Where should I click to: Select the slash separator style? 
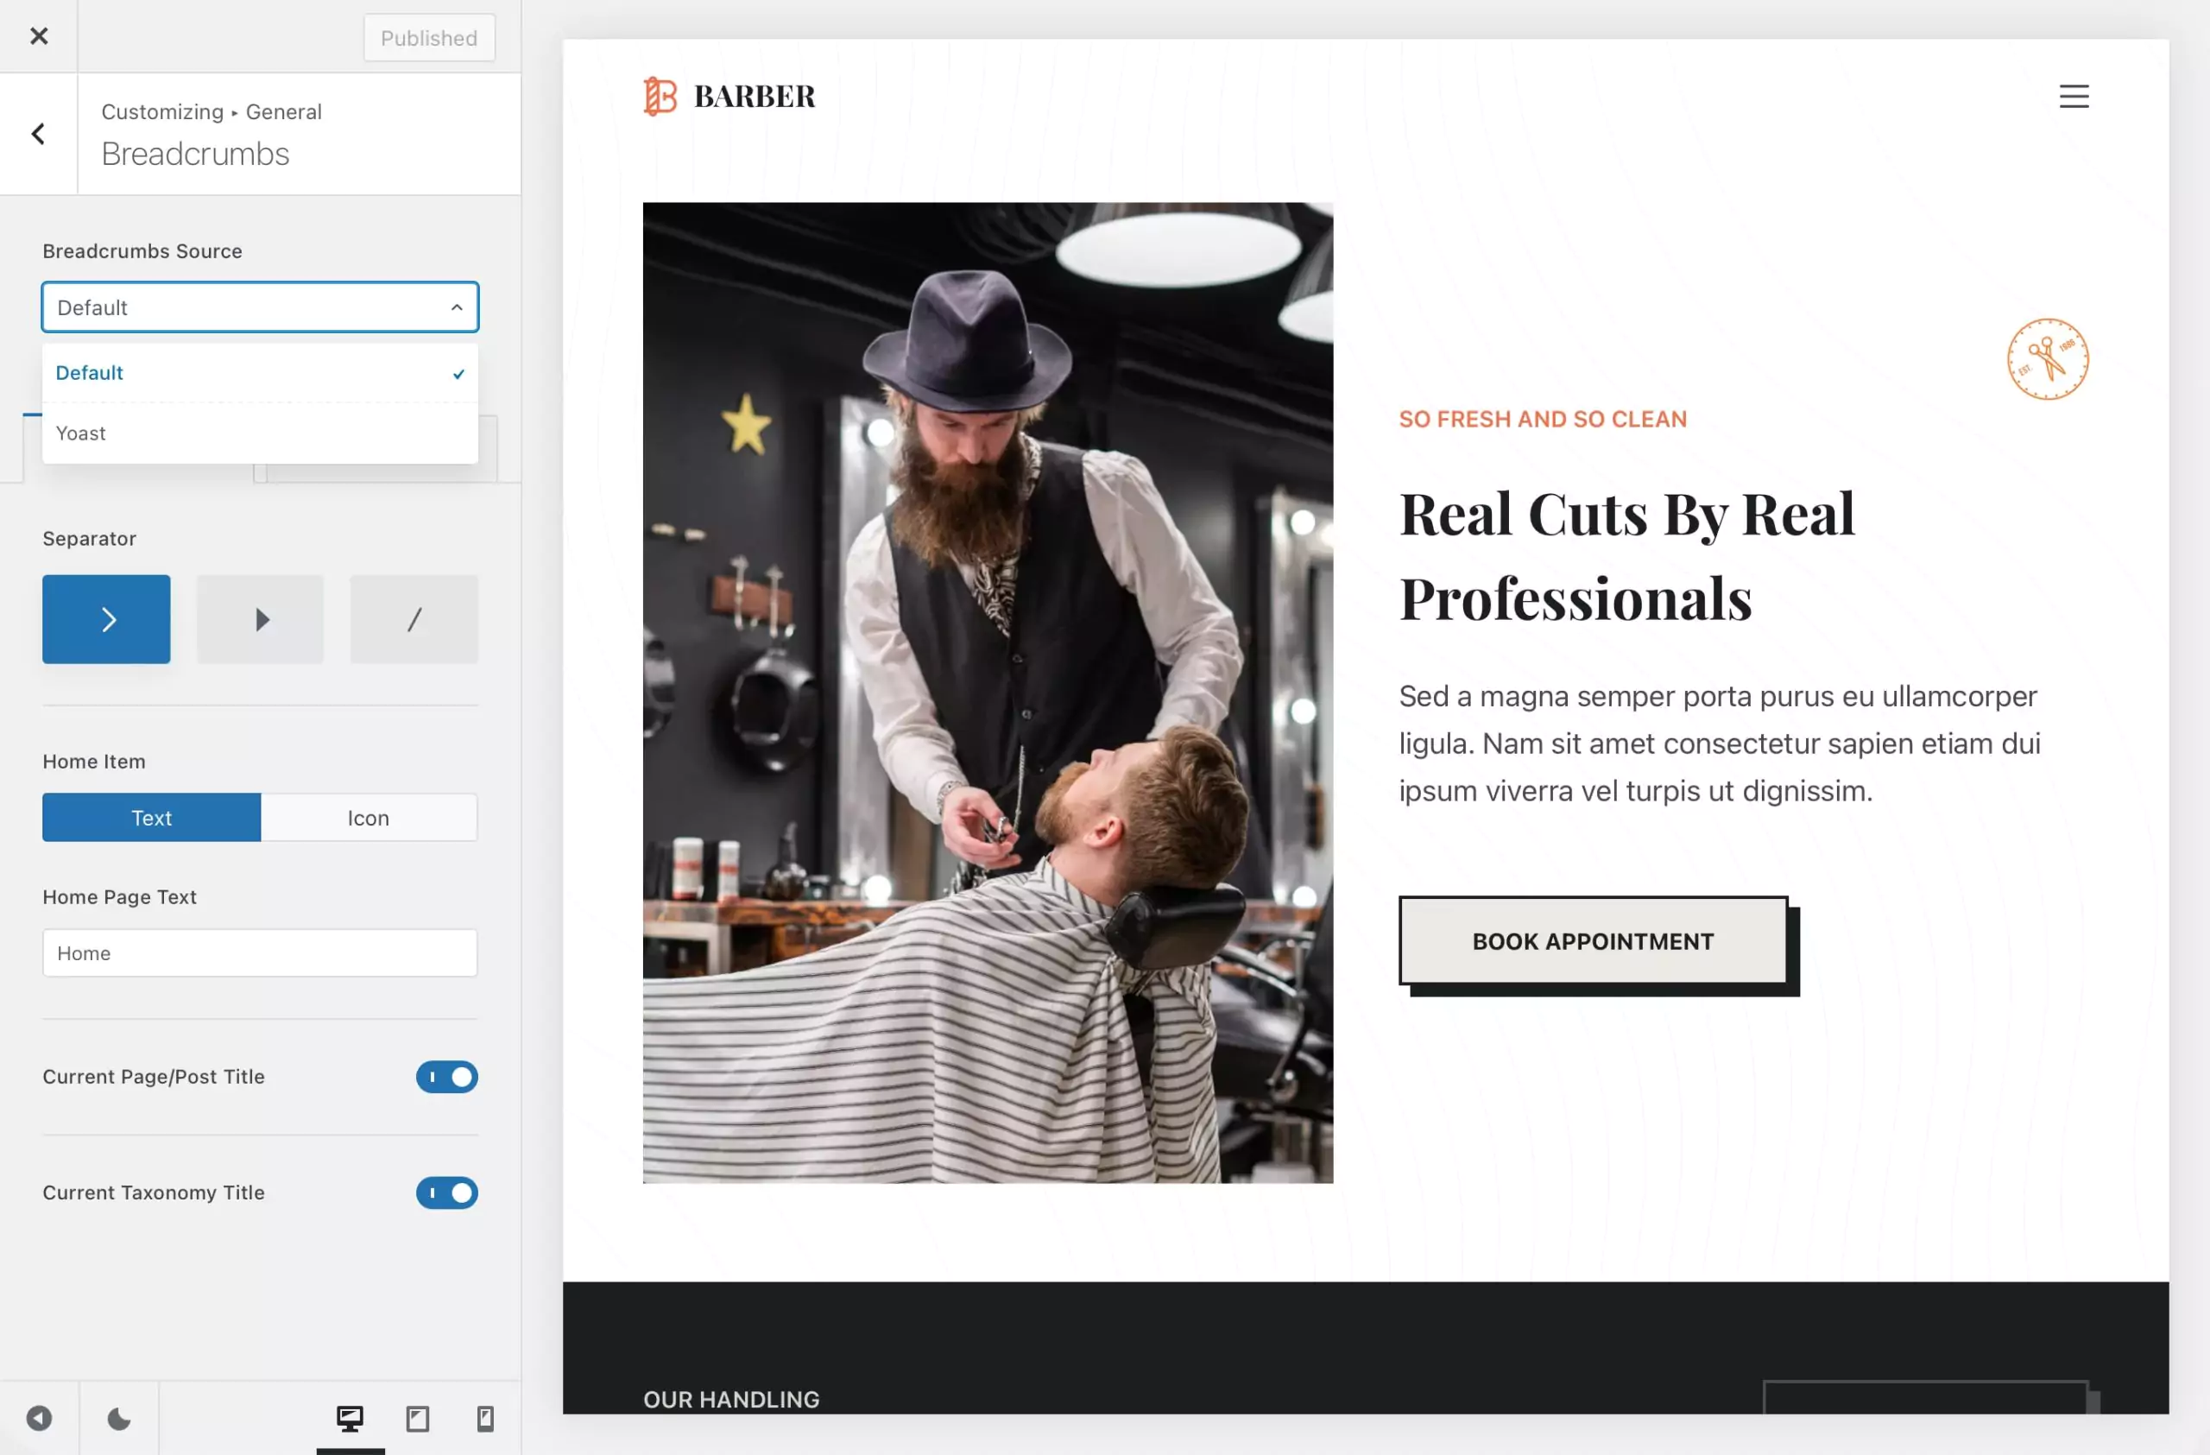[x=414, y=619]
